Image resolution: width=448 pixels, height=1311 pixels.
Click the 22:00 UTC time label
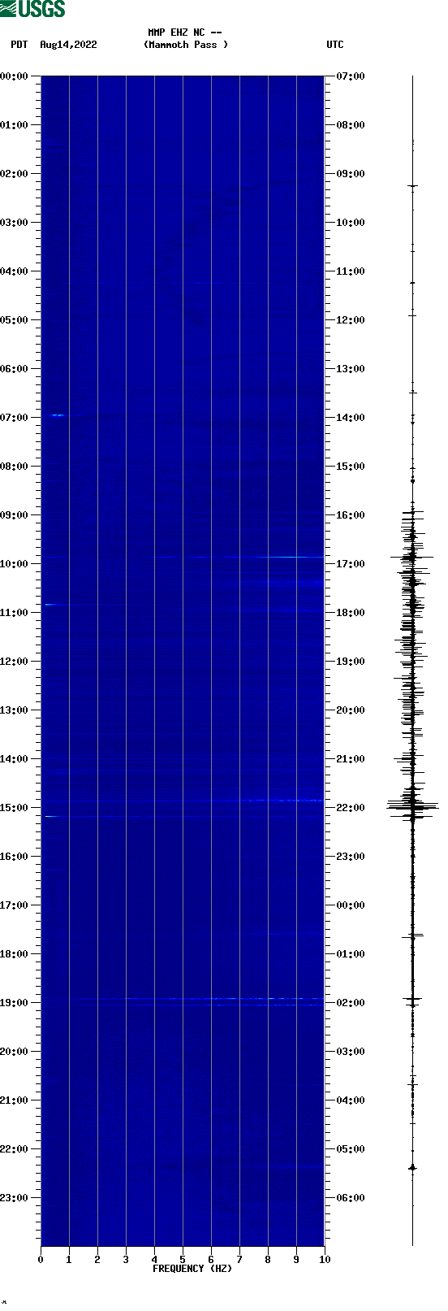pos(351,808)
